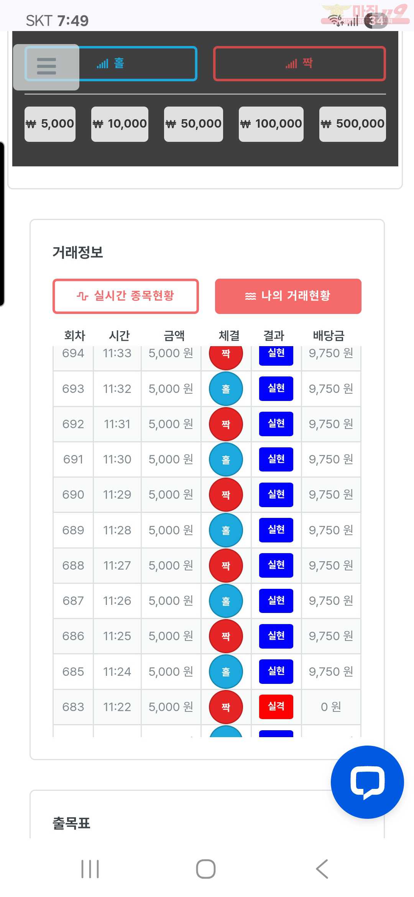Tap the Android home navigation icon
The image size is (414, 897).
(x=206, y=869)
